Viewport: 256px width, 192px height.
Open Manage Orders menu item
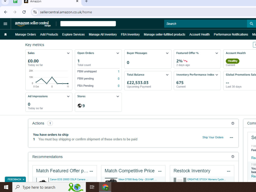(x=25, y=35)
